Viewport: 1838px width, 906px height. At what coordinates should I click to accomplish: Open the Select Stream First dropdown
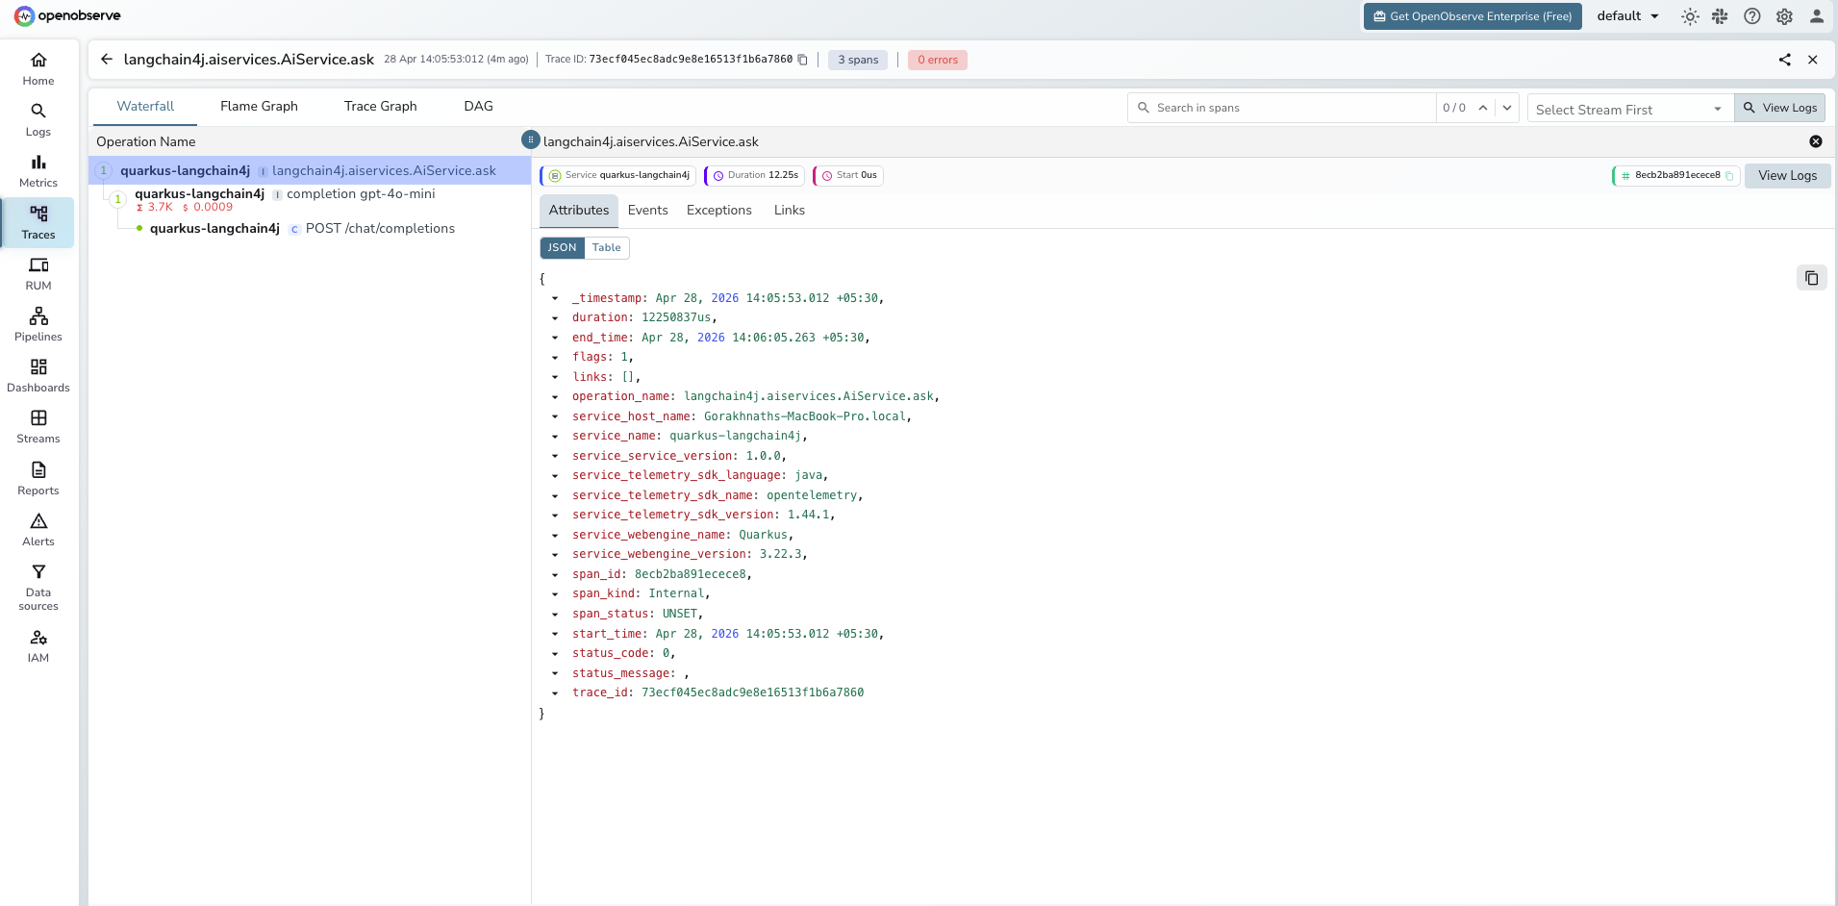tap(1627, 108)
